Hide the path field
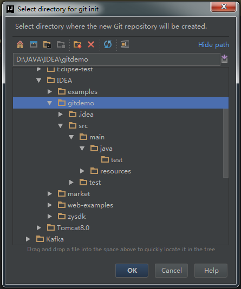 click(x=213, y=45)
